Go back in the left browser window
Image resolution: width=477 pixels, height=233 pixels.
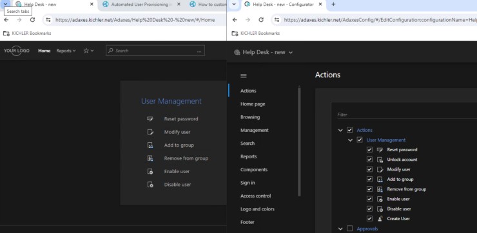coord(6,20)
